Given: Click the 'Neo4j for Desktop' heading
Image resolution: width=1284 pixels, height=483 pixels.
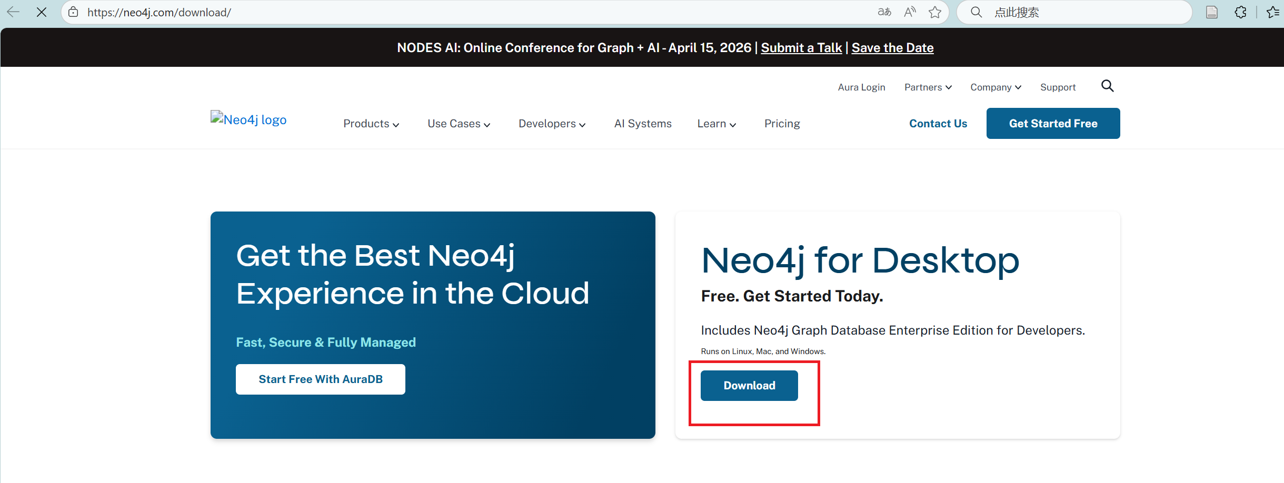Looking at the screenshot, I should pyautogui.click(x=860, y=260).
